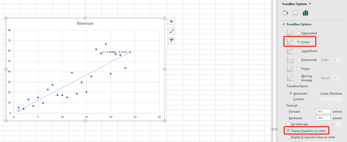Image resolution: width=347 pixels, height=142 pixels.
Task: Switch to Effects pentagon tab
Action: (x=295, y=13)
